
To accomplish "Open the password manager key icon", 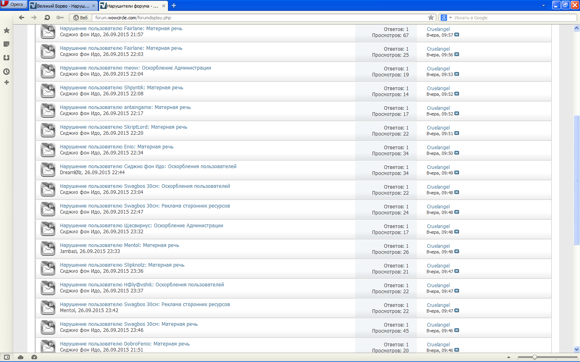I will (x=60, y=18).
